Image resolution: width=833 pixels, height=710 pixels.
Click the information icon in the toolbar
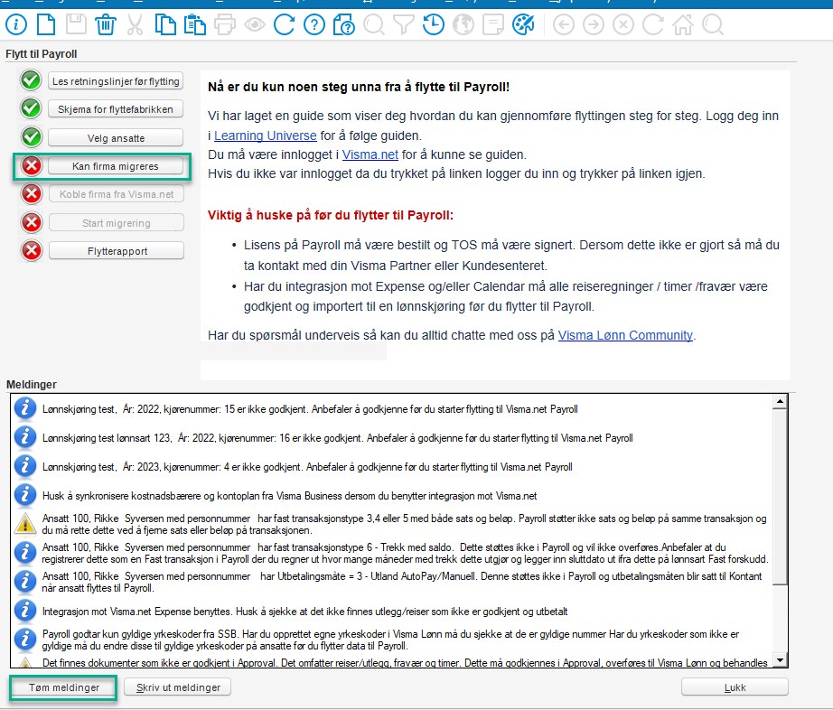click(16, 24)
